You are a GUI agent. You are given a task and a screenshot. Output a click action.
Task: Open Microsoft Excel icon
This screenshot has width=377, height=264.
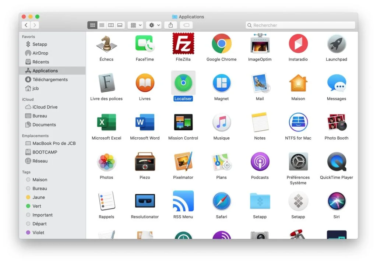tap(106, 122)
